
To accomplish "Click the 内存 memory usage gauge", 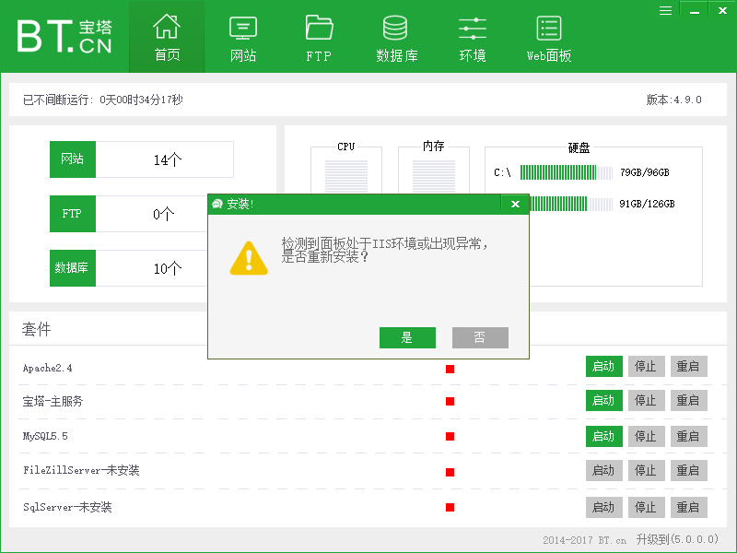I will point(434,176).
